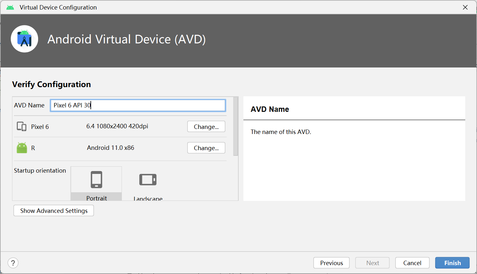
Task: Click the Pixel 6 device icon
Action: pos(22,127)
